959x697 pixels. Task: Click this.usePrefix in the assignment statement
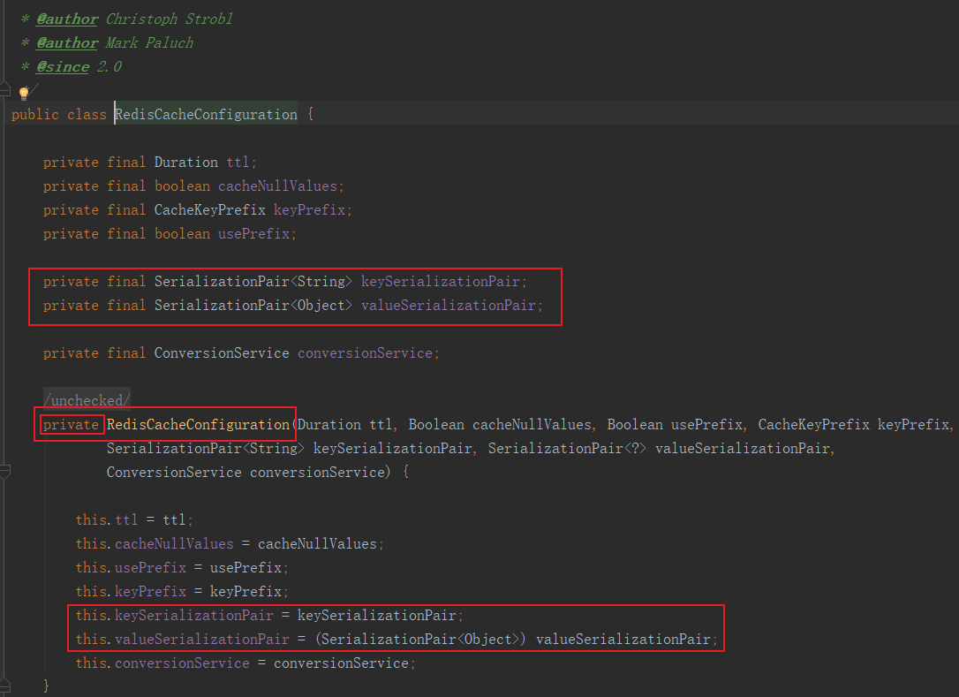click(131, 568)
